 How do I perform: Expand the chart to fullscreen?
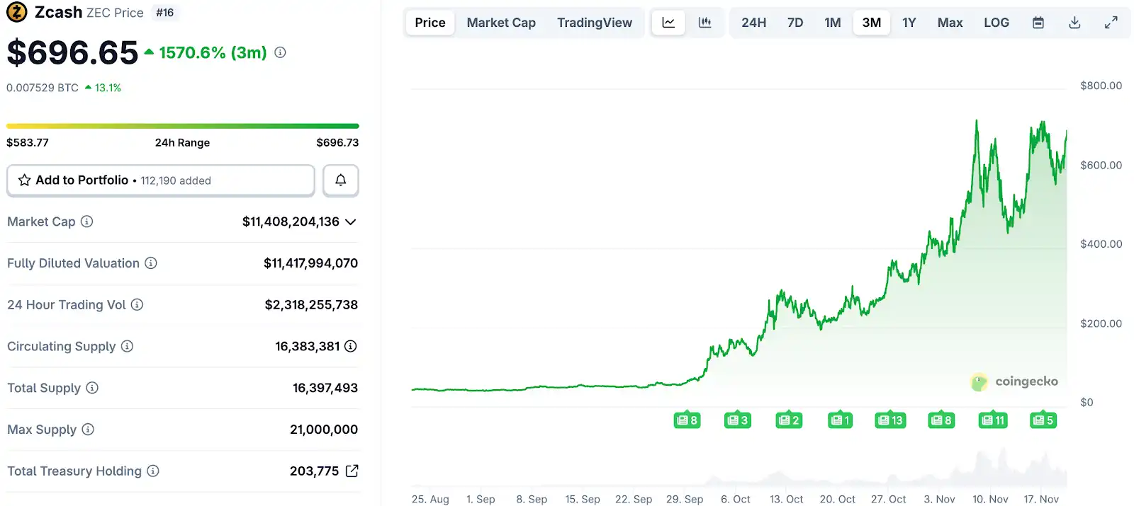[1111, 22]
